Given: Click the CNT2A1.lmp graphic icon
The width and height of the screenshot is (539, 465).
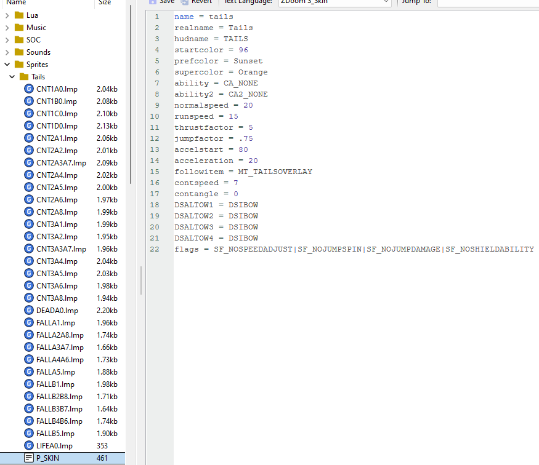Looking at the screenshot, I should (29, 138).
